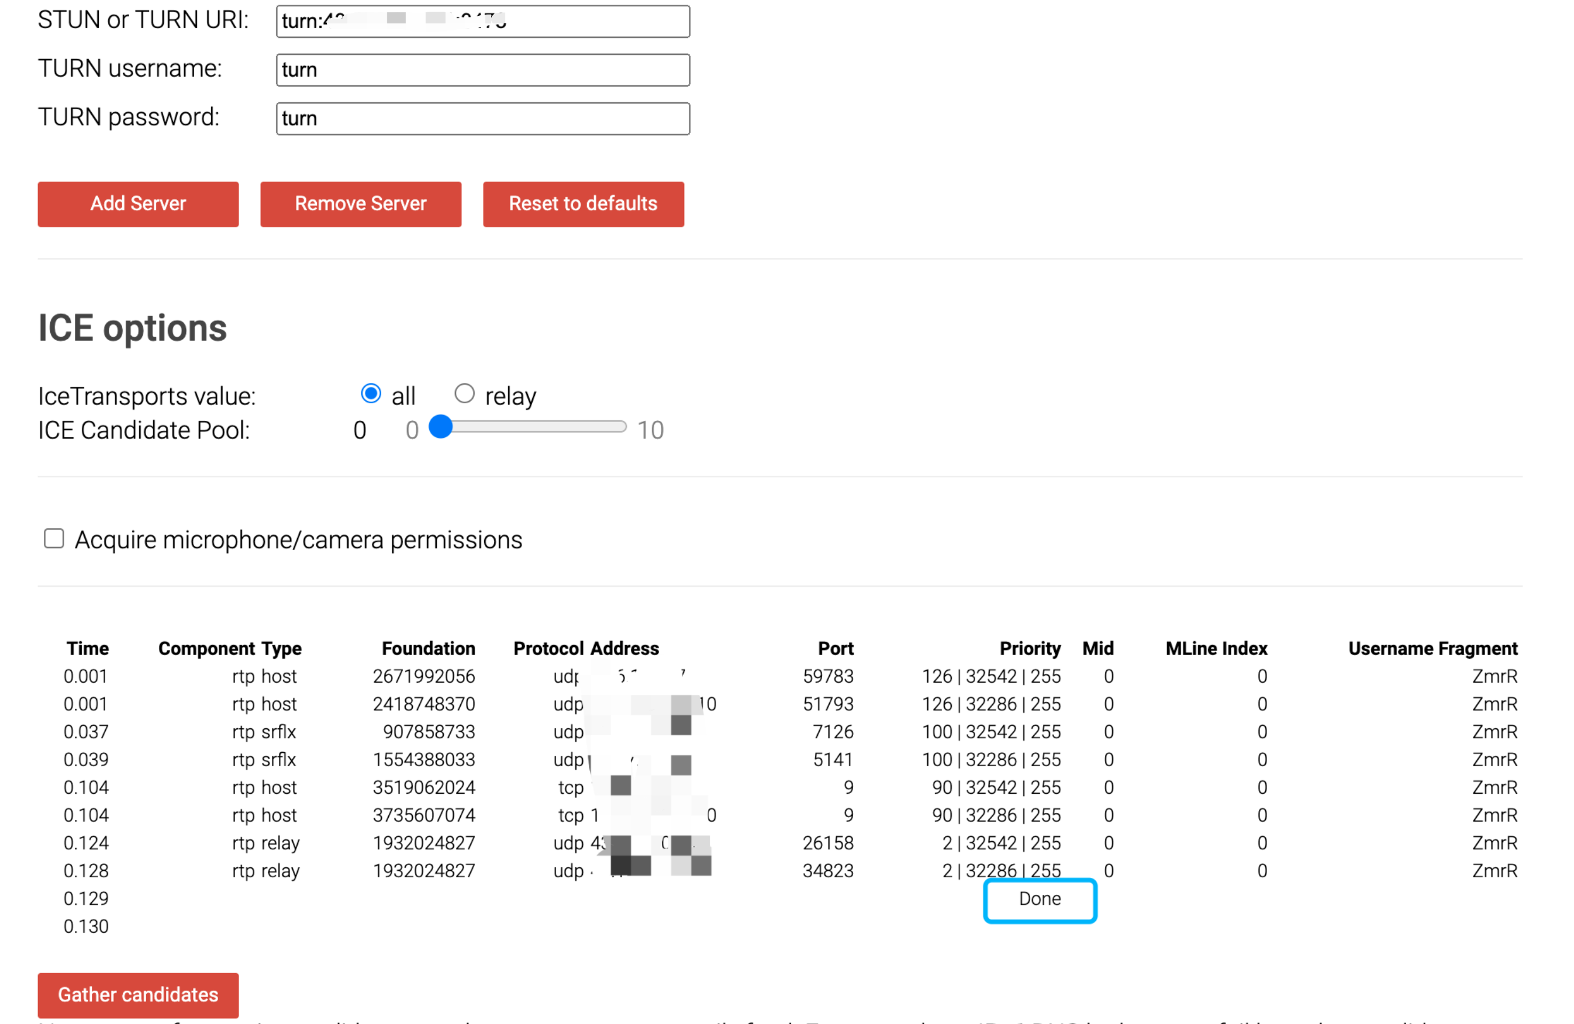Choose the 'relay' IceTransports option
The image size is (1574, 1024).
pos(464,394)
